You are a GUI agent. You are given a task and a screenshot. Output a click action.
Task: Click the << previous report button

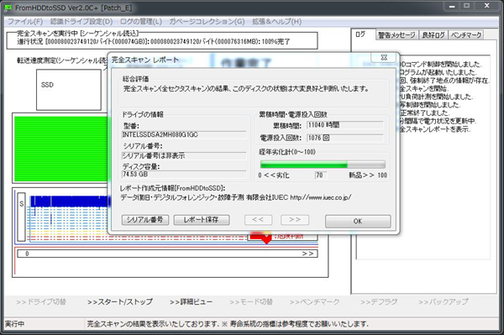tap(258, 220)
